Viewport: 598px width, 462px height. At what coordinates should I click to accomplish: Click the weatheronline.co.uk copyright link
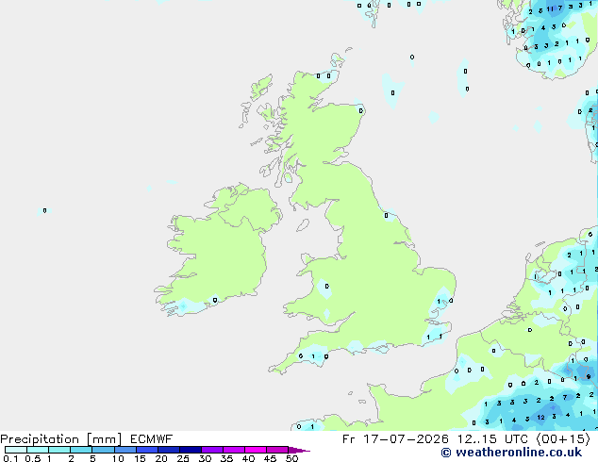click(511, 453)
